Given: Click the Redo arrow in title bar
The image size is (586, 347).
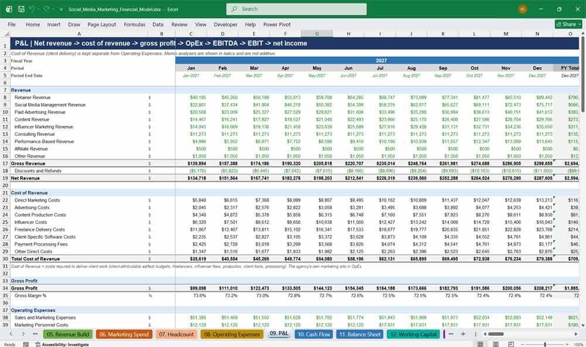Looking at the screenshot, I should 47,9.
